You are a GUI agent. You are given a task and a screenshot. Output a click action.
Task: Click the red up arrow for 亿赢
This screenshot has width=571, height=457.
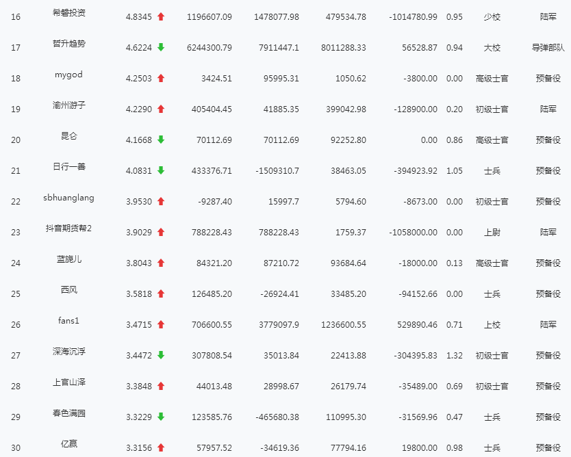(161, 447)
